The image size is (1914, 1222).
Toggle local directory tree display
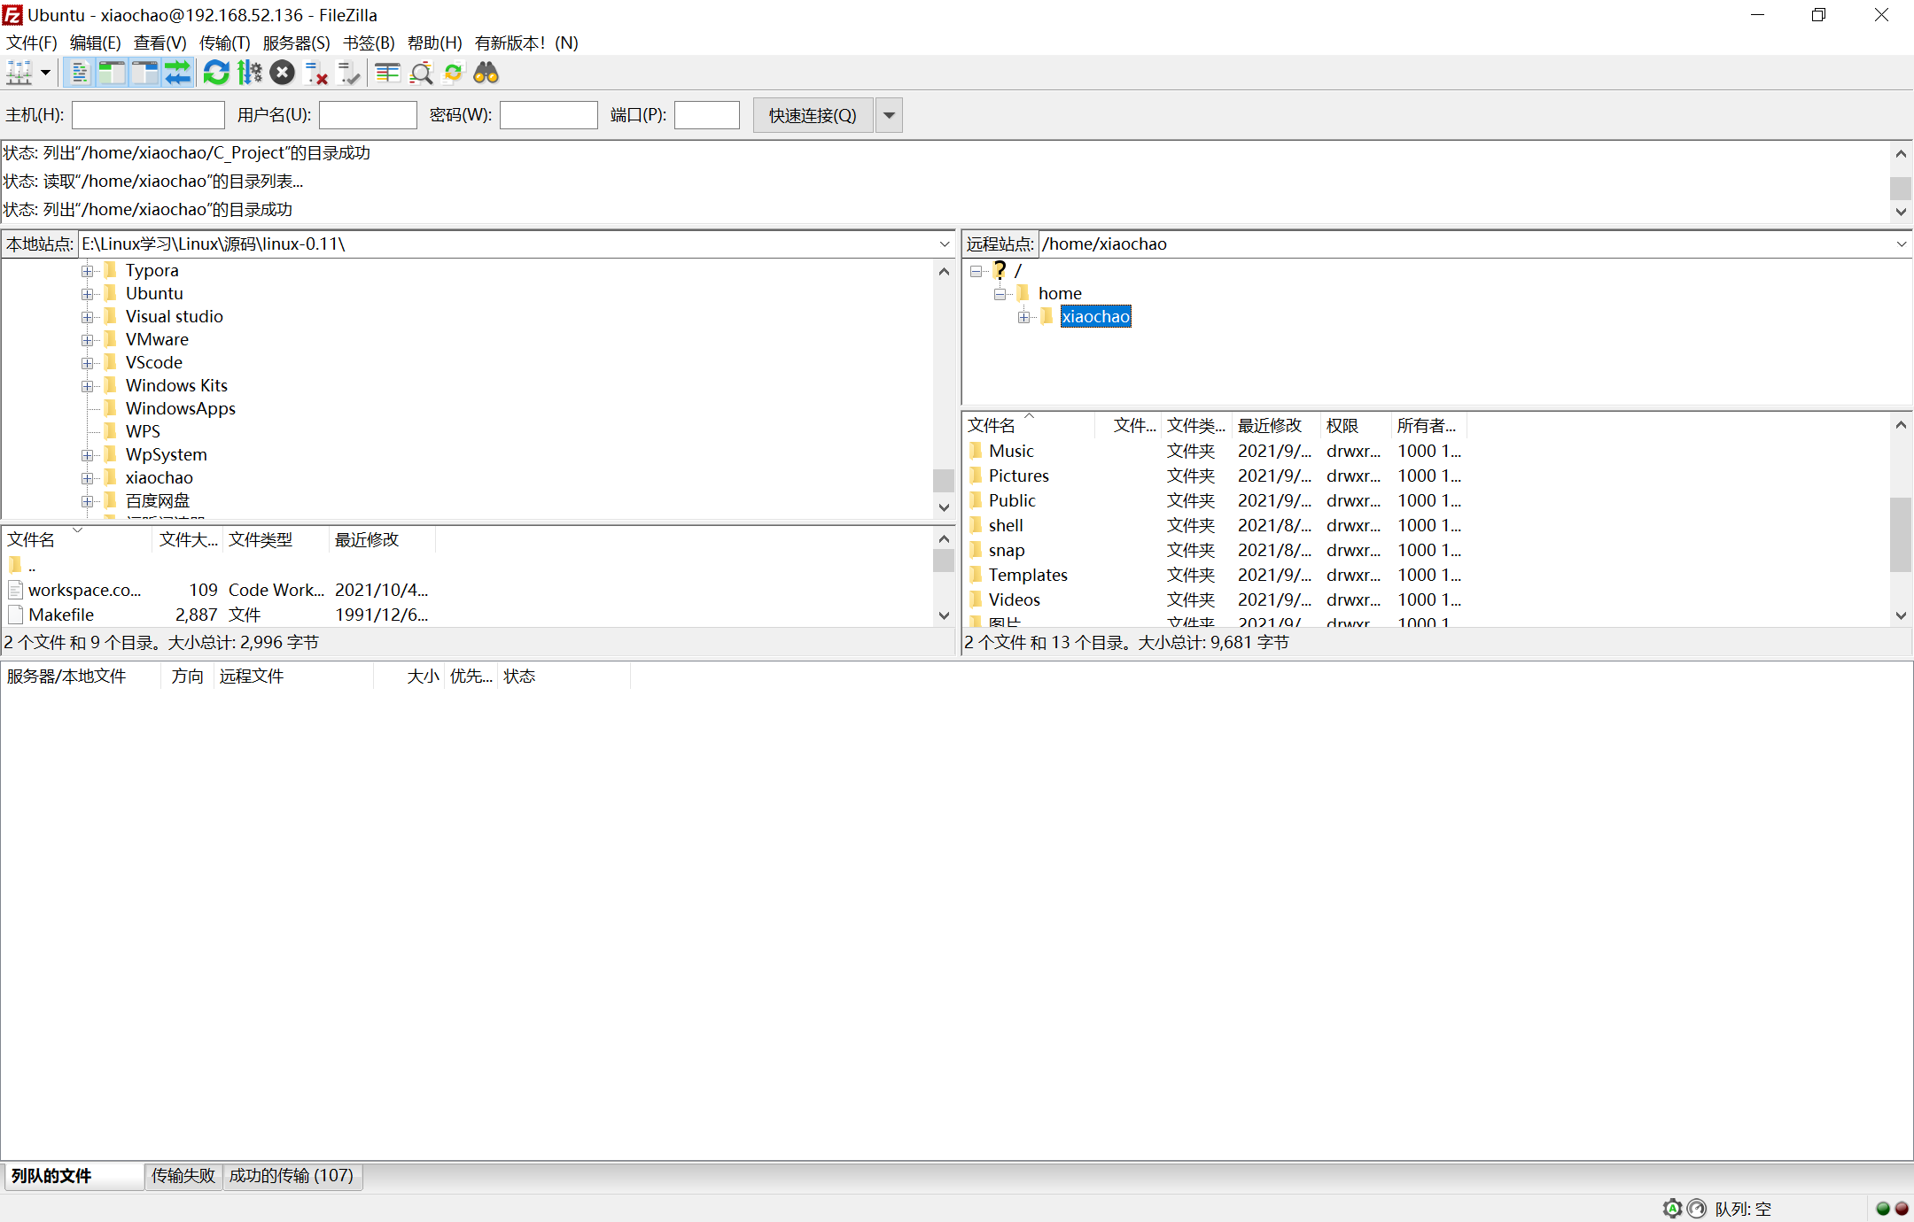(113, 73)
